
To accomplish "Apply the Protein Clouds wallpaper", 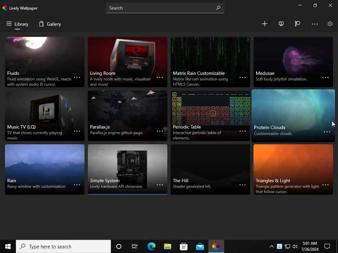I will (x=293, y=116).
